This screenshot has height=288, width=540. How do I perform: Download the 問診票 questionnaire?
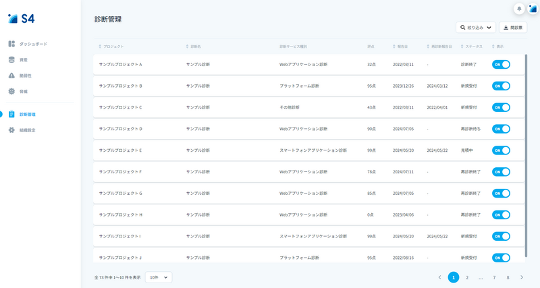pyautogui.click(x=513, y=28)
